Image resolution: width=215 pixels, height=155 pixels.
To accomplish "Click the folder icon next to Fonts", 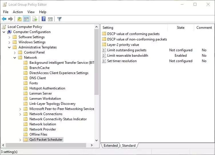I will click(x=25, y=83).
